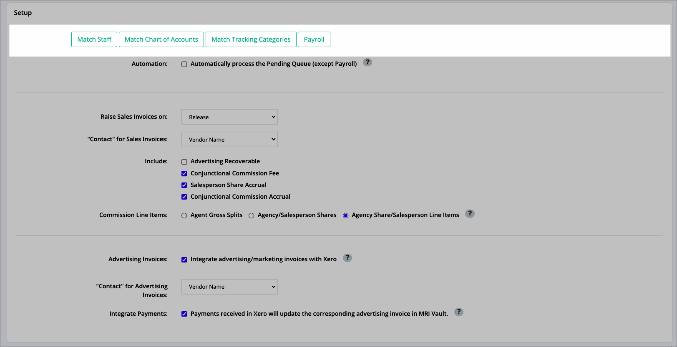Screen dimensions: 677x347
Task: Uncheck Conjunctional Commission Accrual
Action: pos(184,197)
